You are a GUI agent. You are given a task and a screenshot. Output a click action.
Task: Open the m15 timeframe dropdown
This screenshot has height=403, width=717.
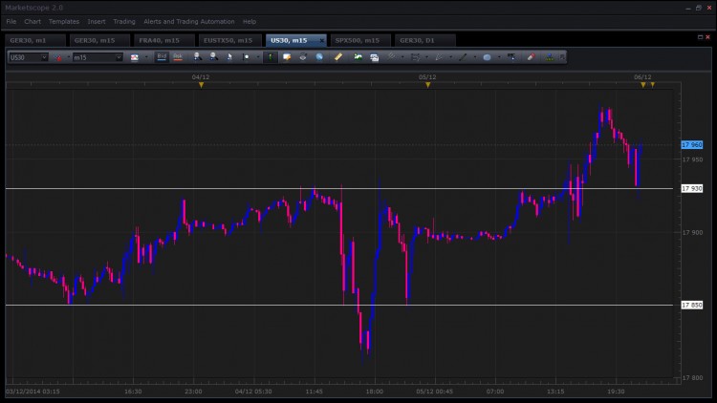[119, 57]
